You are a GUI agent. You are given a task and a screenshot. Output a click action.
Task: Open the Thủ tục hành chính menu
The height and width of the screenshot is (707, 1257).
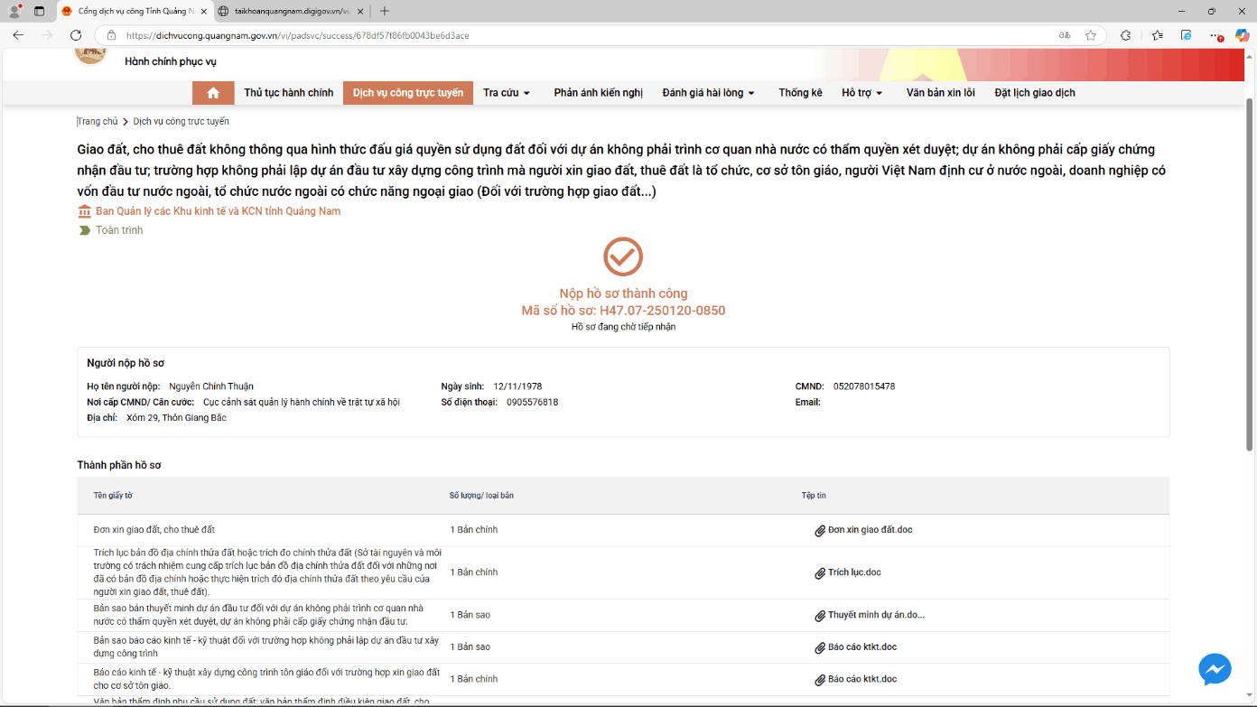point(288,93)
